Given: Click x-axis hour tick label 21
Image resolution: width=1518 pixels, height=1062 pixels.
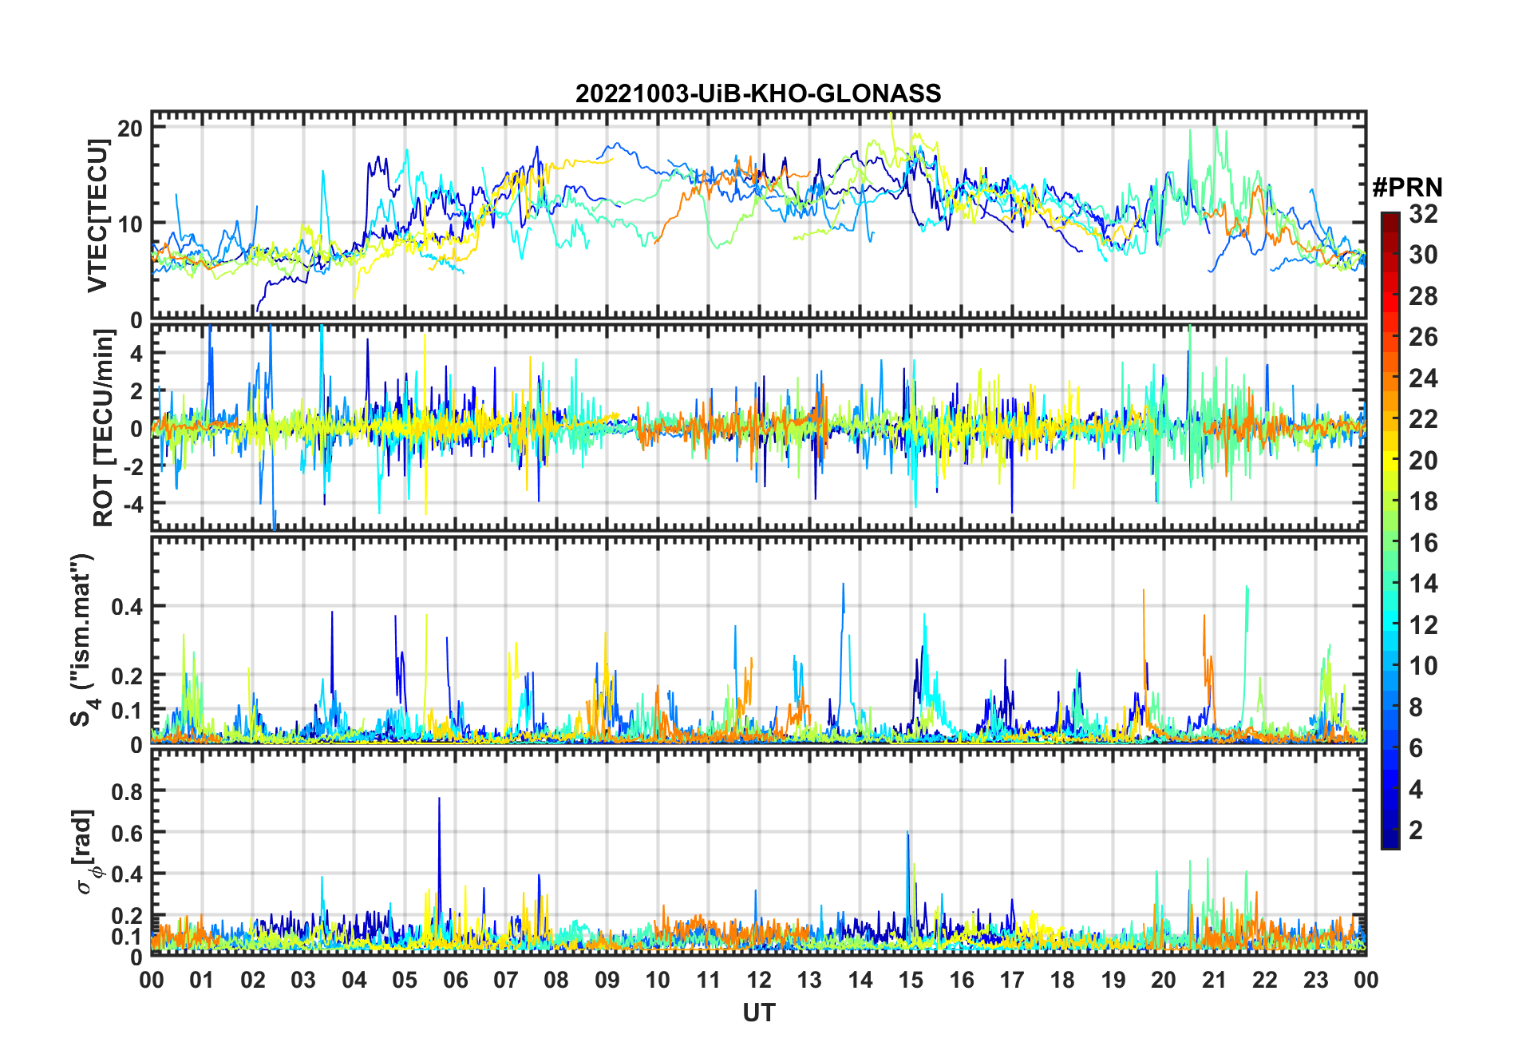Looking at the screenshot, I should pos(1215,980).
